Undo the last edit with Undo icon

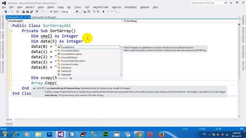click(37, 12)
